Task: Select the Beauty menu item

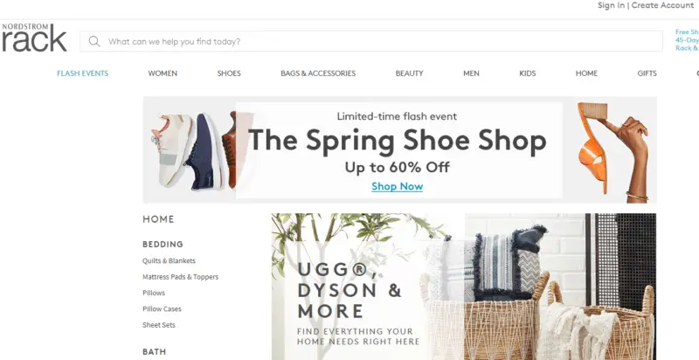Action: point(409,73)
